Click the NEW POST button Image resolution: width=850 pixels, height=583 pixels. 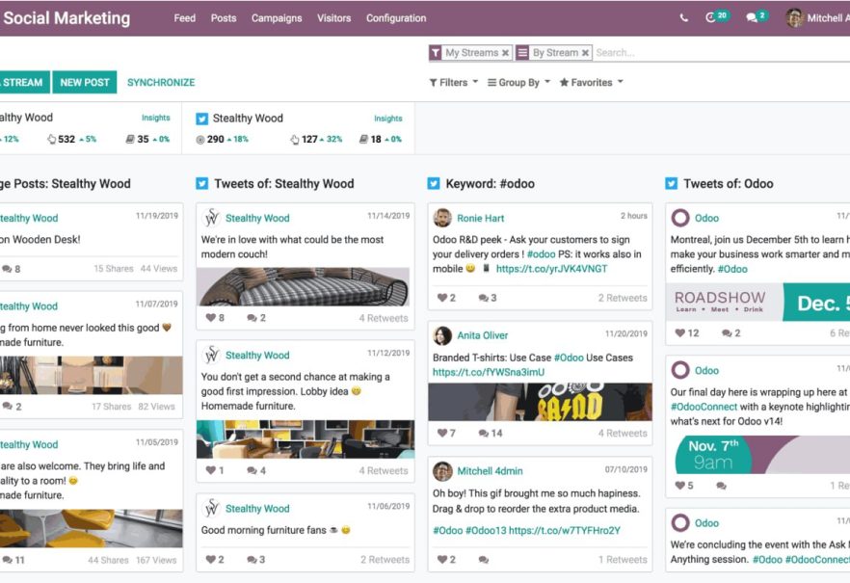(85, 83)
